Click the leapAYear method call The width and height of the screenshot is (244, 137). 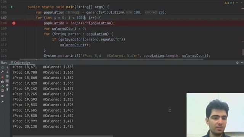(80, 23)
